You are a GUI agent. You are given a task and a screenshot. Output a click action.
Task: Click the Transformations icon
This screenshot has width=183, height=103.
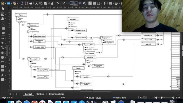click(110, 3)
